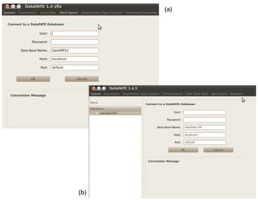258x200 pixels.
Task: Minimize the DataFATE 1.4 sfix window
Action: click(x=13, y=6)
